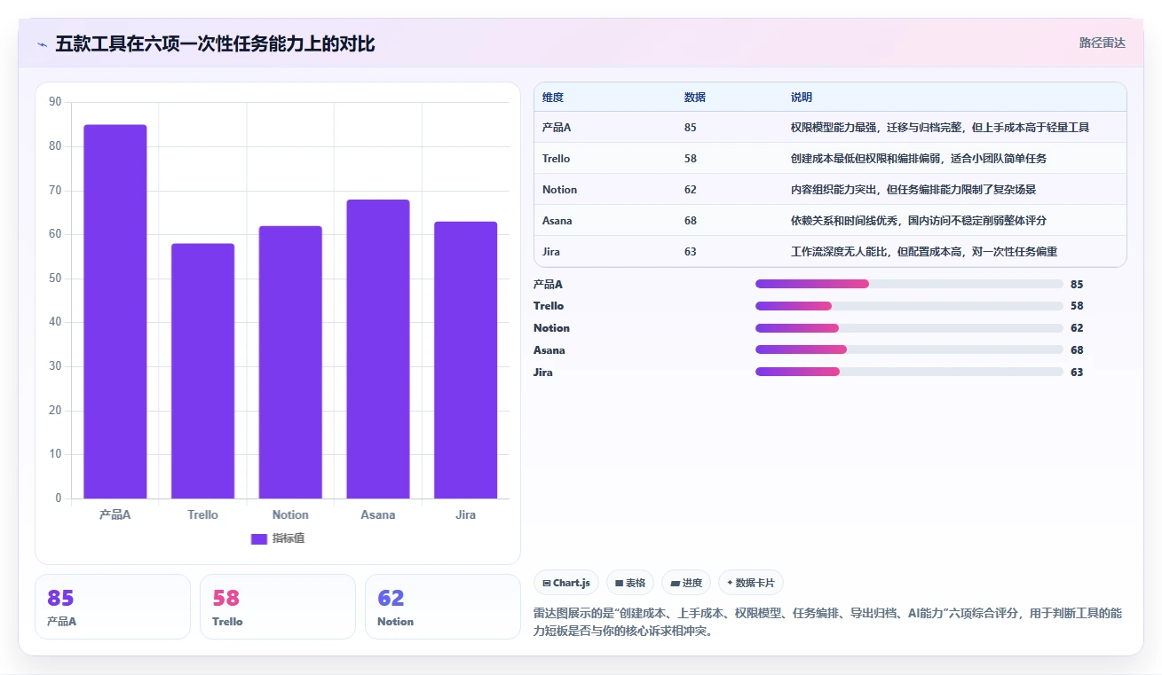Click the Jira bar in the chart
Viewport: 1162px width, 675px height.
pos(465,360)
